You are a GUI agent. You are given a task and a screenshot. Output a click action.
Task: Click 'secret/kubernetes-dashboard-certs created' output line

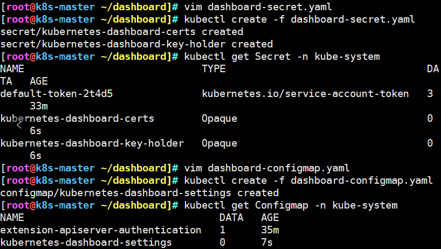(x=121, y=31)
